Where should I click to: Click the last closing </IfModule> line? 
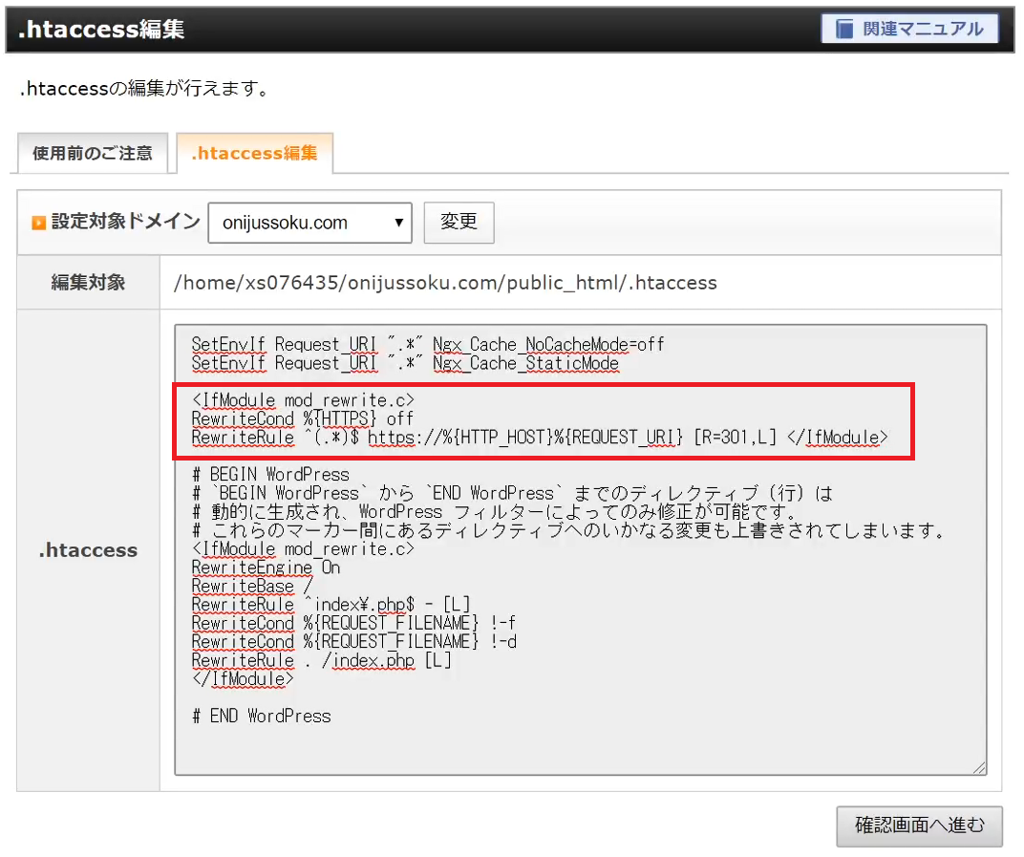243,679
